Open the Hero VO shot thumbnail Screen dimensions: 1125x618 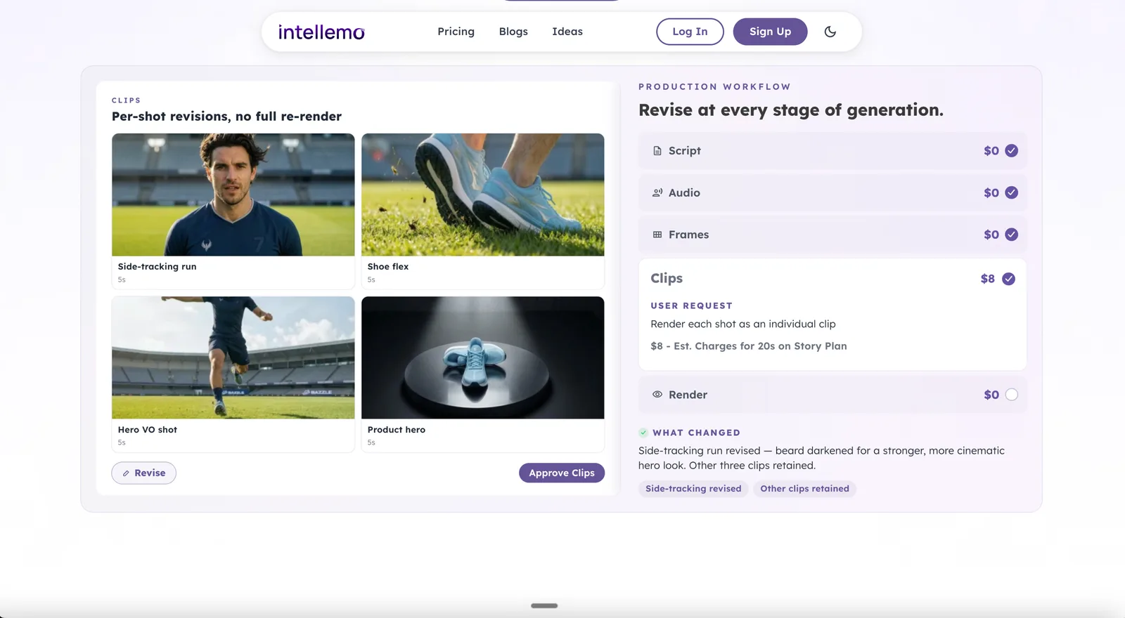pos(233,357)
